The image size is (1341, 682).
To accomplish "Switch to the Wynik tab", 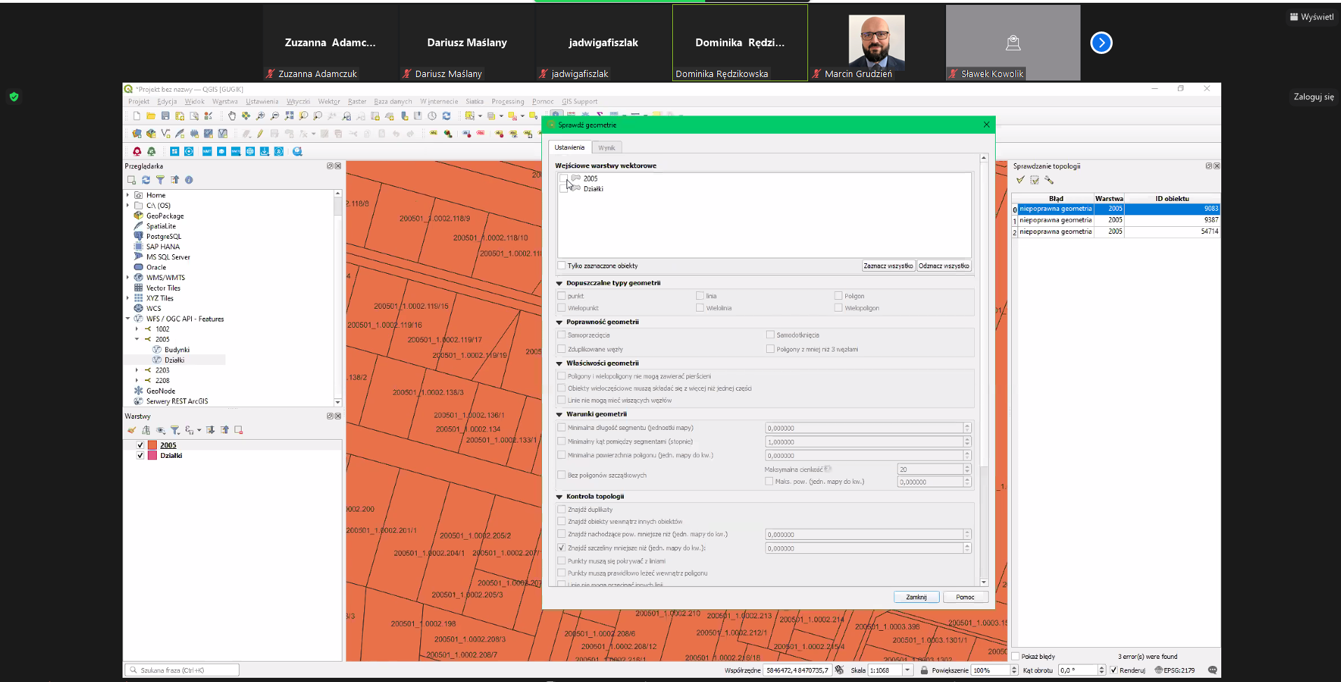I will click(606, 148).
